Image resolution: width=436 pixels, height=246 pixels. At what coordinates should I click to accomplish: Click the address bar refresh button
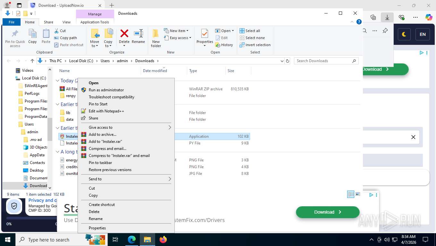[x=288, y=61]
